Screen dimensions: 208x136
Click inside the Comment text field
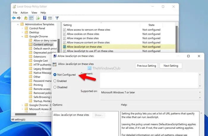pos(149,80)
